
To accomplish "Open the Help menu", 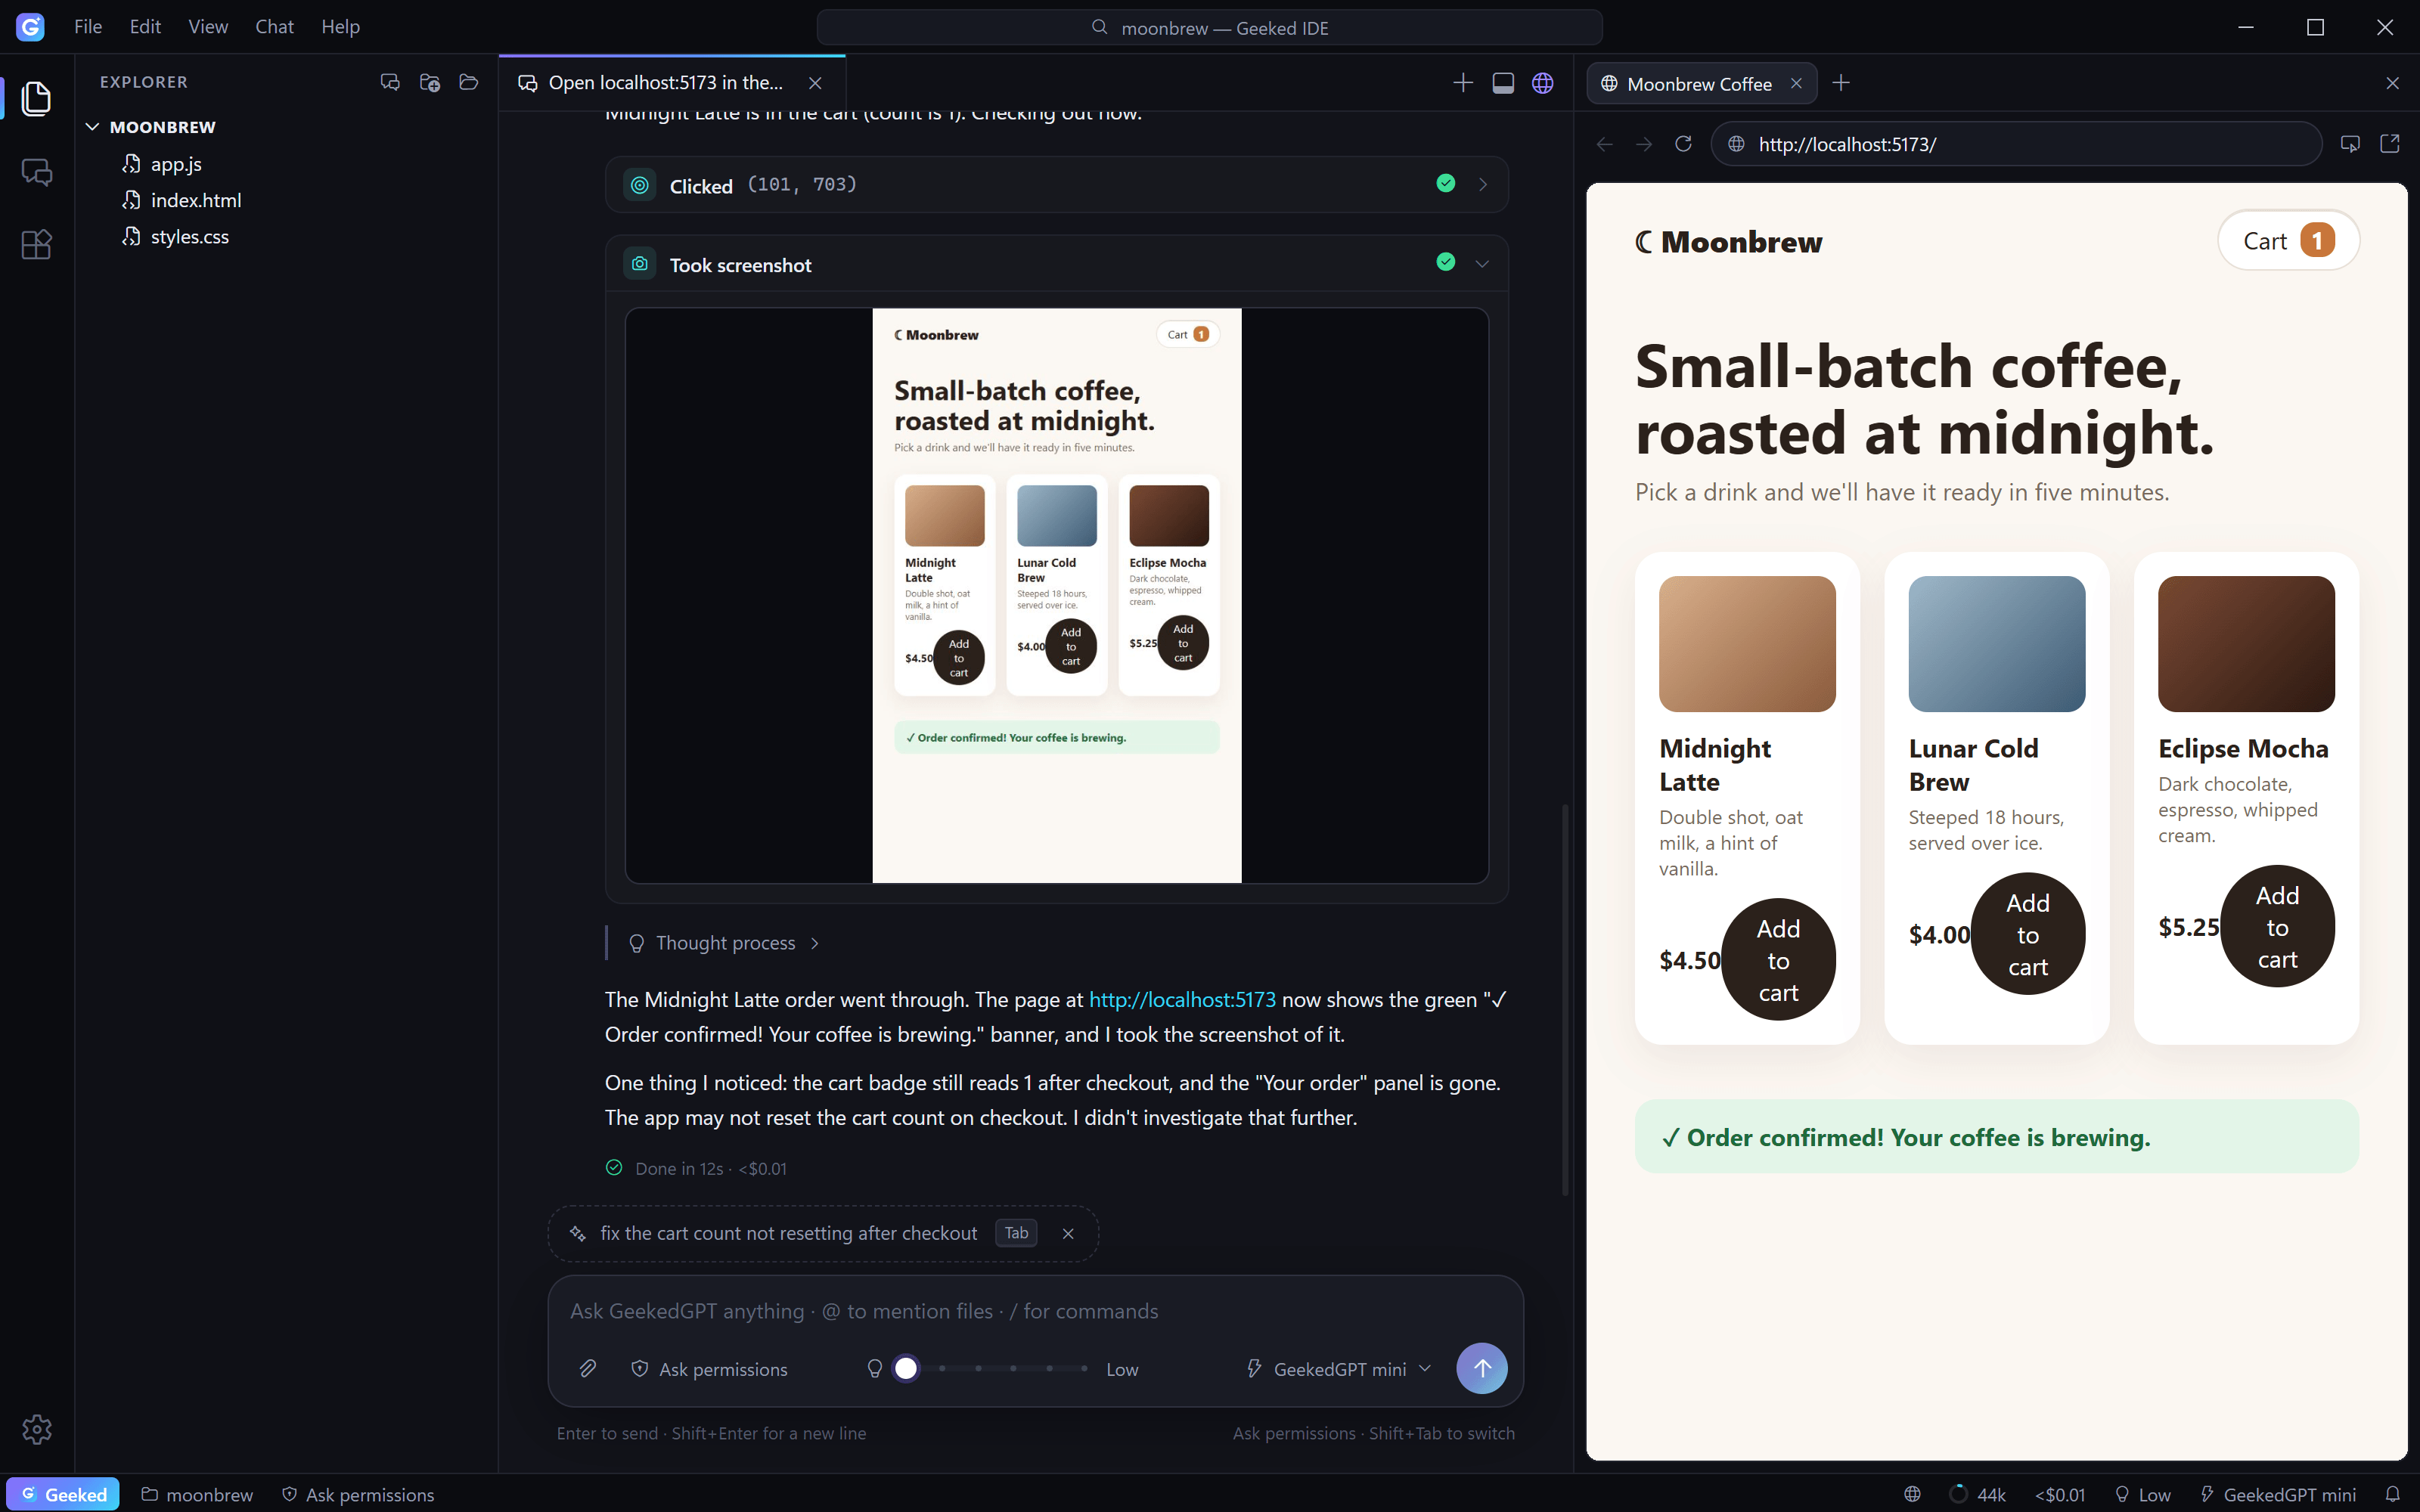I will point(340,27).
